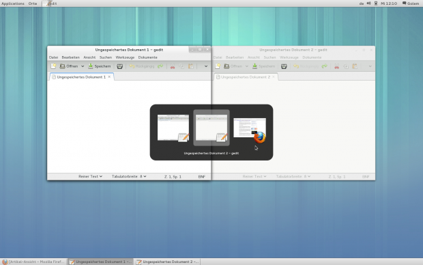Open Dokumente menu in Dokument 2 window
Viewport: 423px width, 265px height.
tap(312, 57)
